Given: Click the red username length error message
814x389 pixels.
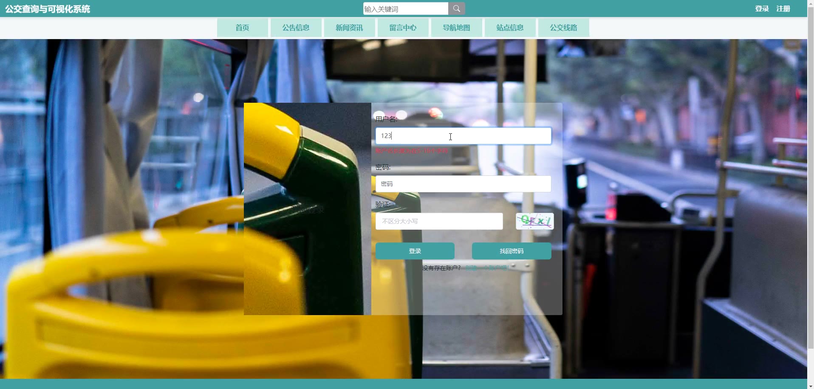Looking at the screenshot, I should [411, 151].
